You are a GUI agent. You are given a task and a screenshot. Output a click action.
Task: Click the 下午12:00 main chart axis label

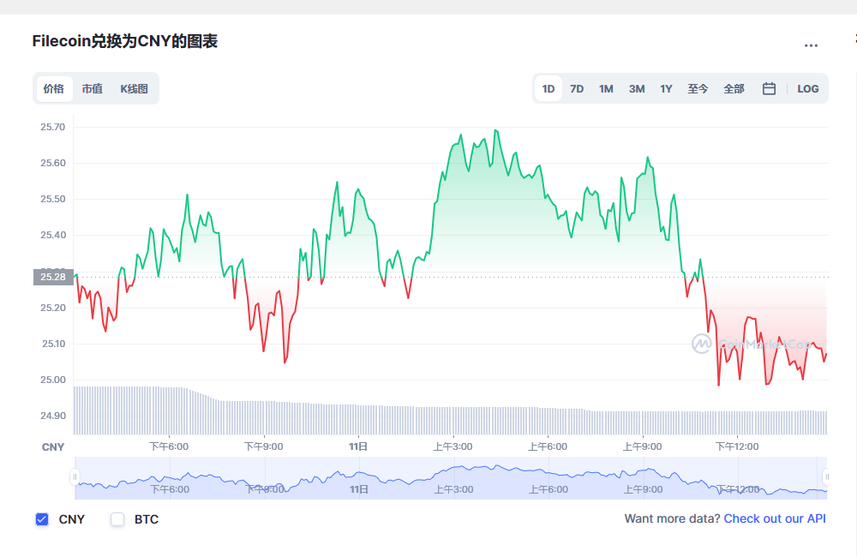click(x=737, y=446)
